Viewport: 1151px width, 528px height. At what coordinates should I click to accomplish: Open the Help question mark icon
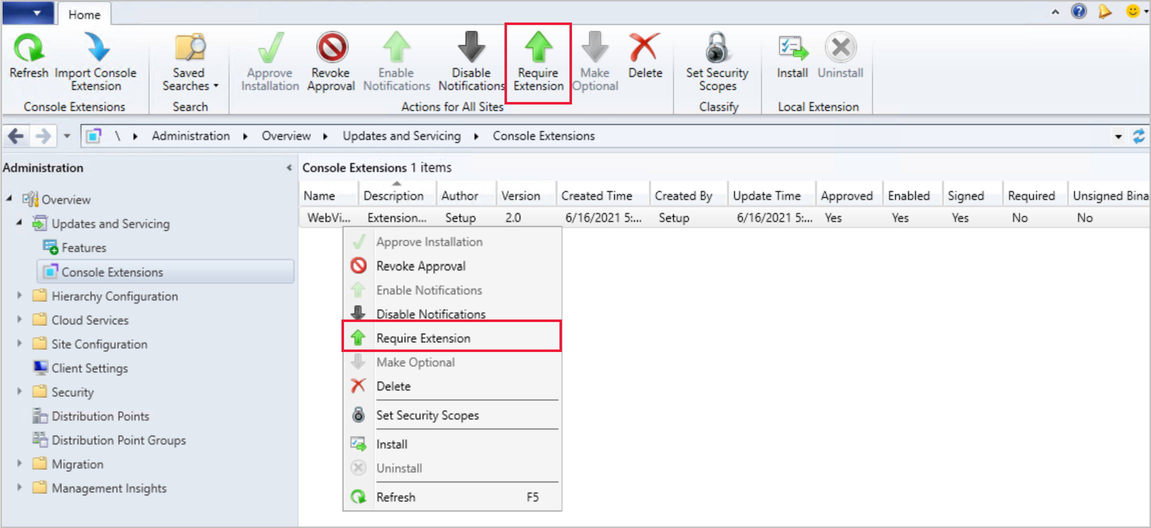click(1079, 11)
